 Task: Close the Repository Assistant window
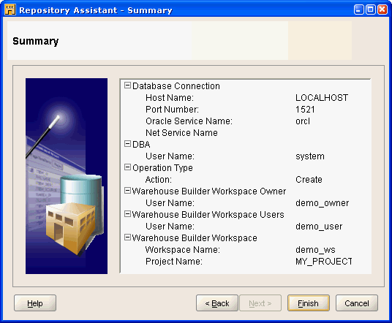point(382,9)
